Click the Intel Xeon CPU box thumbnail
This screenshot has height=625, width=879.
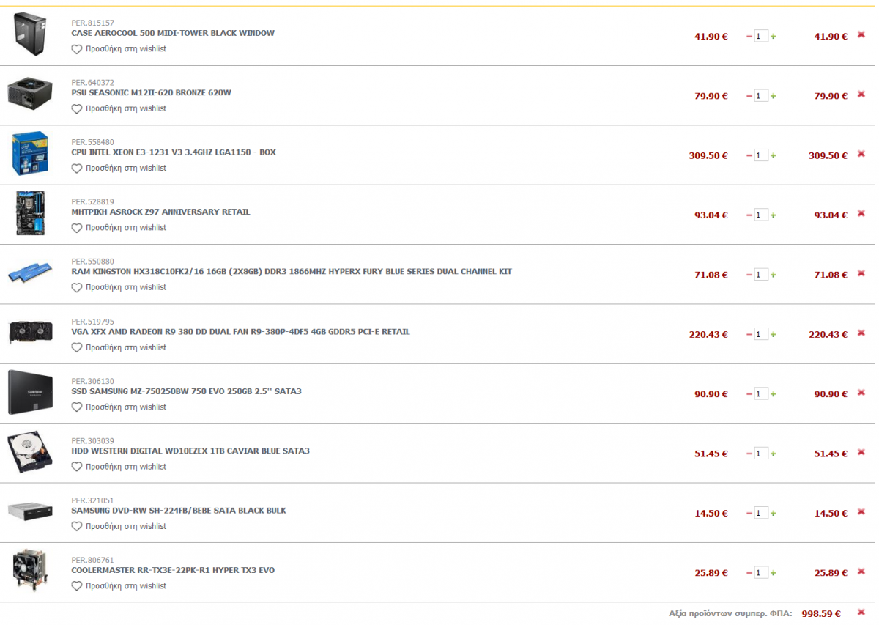point(30,153)
